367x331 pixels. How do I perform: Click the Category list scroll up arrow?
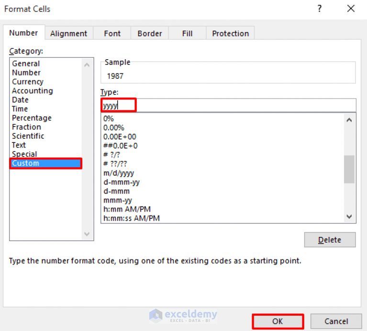[87, 65]
